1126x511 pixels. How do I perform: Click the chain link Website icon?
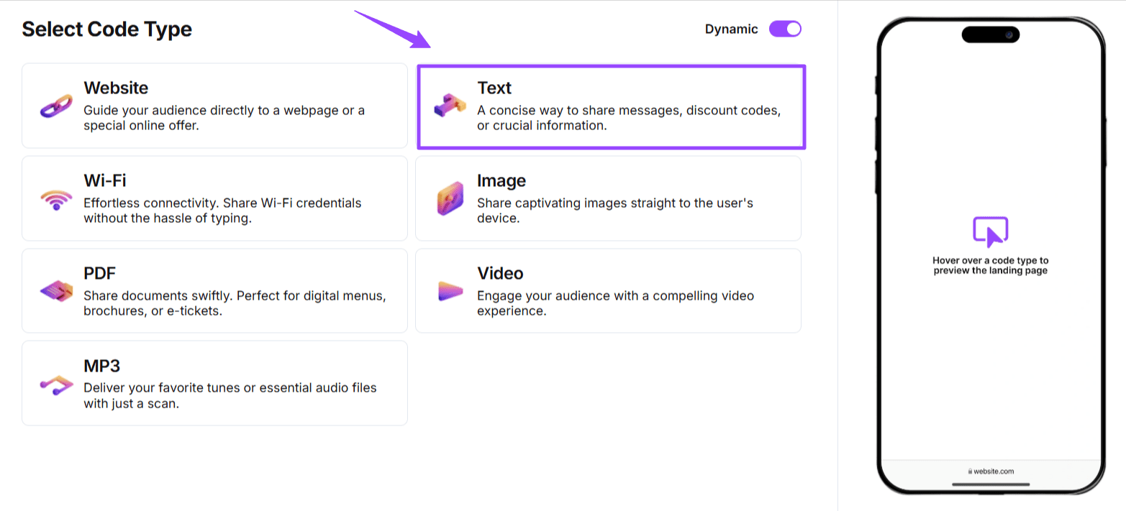[56, 106]
